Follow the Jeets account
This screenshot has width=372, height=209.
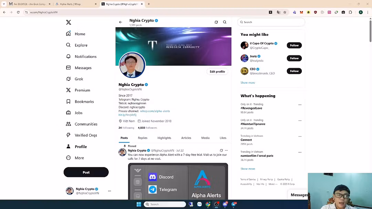tap(294, 58)
